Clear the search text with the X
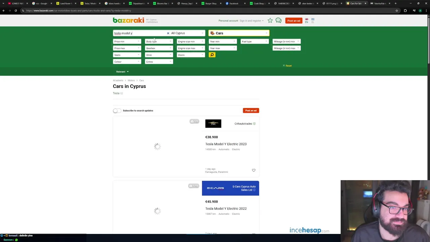This screenshot has height=242, width=430. pyautogui.click(x=168, y=33)
